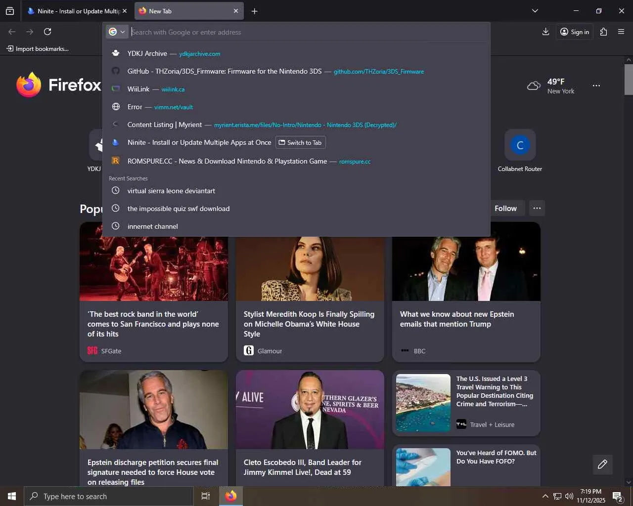
Task: Pick the vimm.net/vault Error suggestion
Action: pos(296,107)
